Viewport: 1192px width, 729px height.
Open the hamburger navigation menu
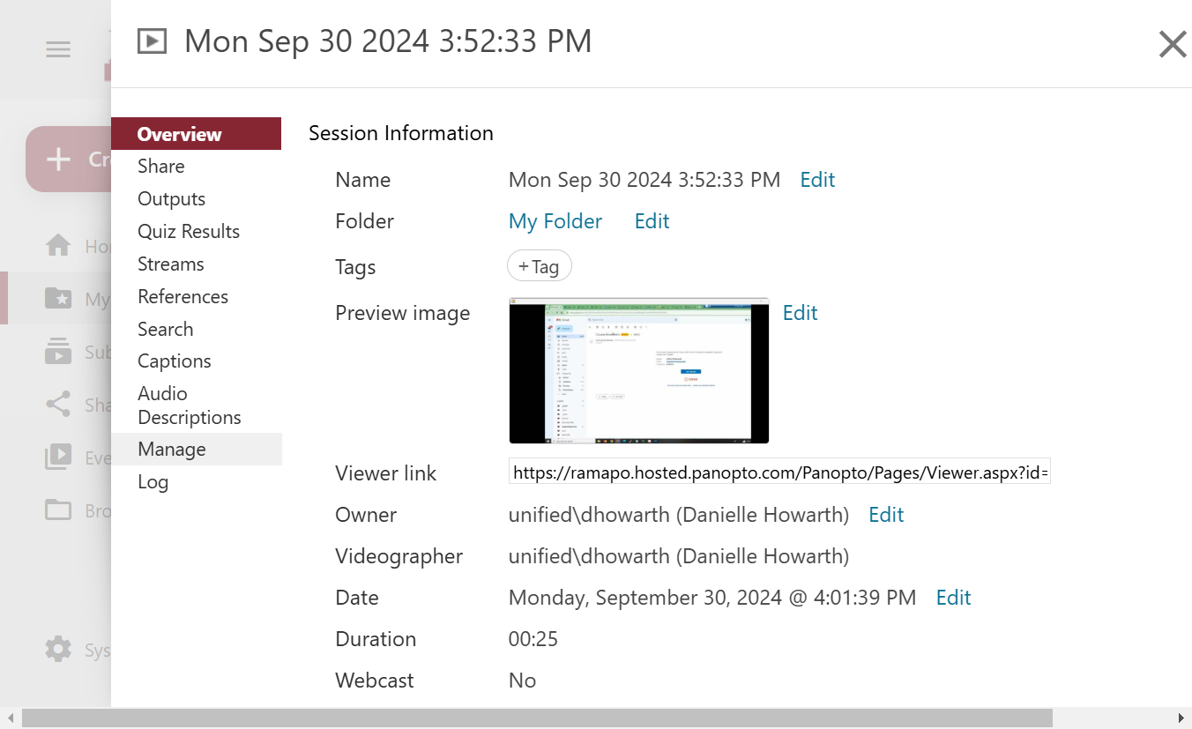click(58, 49)
